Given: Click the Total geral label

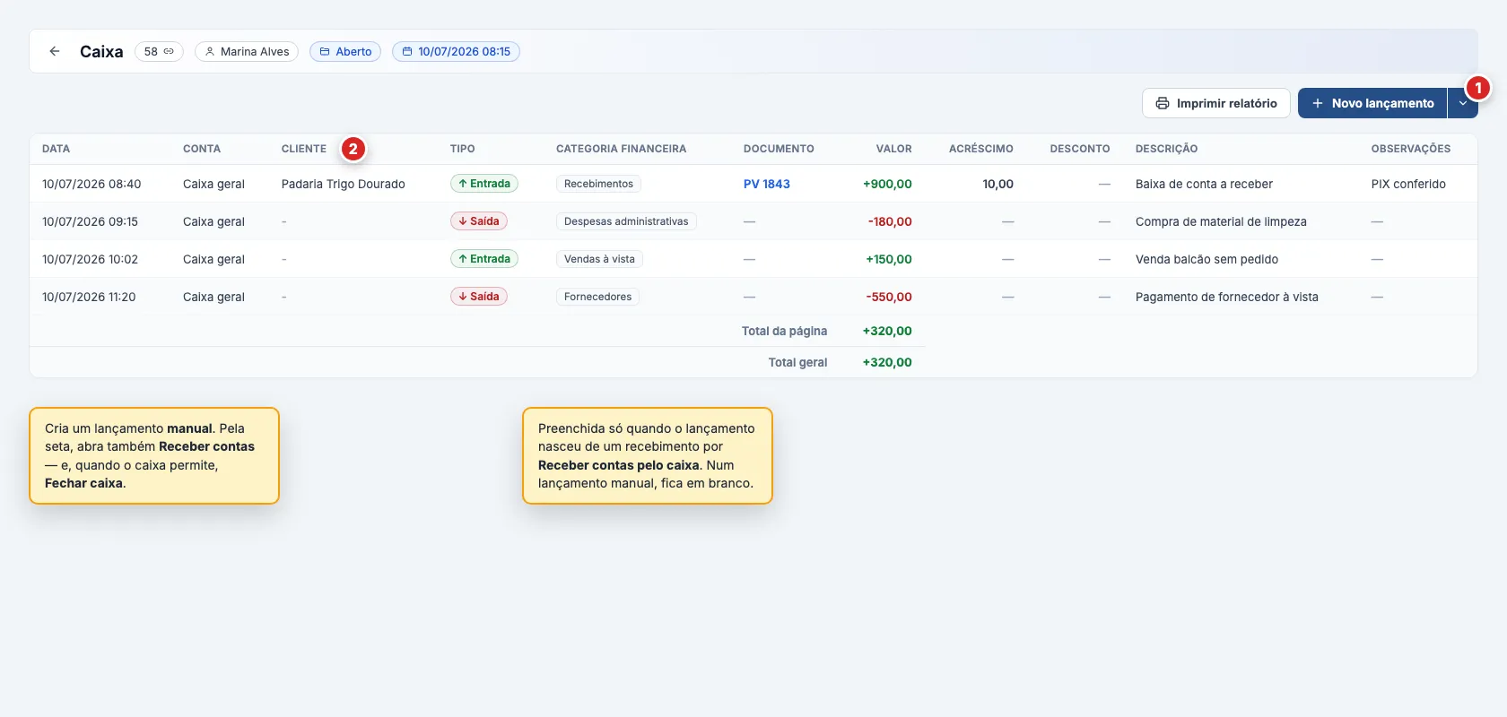Looking at the screenshot, I should pyautogui.click(x=797, y=362).
